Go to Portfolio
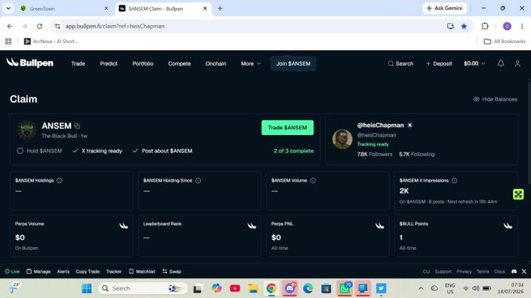531x298 pixels. 143,64
